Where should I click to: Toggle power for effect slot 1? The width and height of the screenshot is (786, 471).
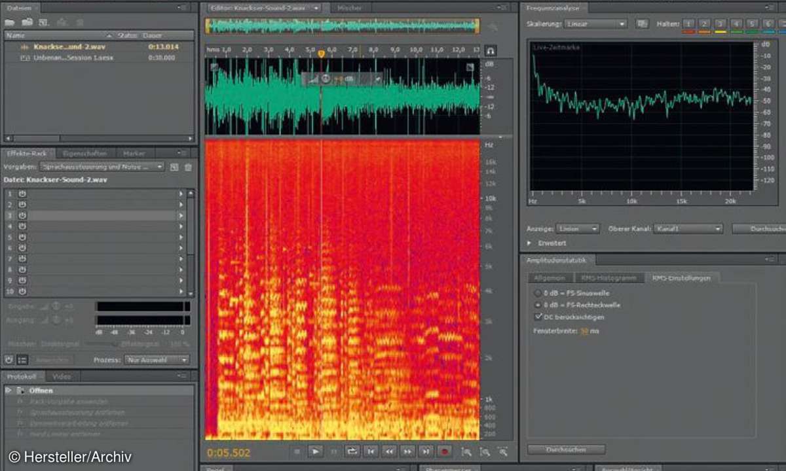[x=22, y=194]
